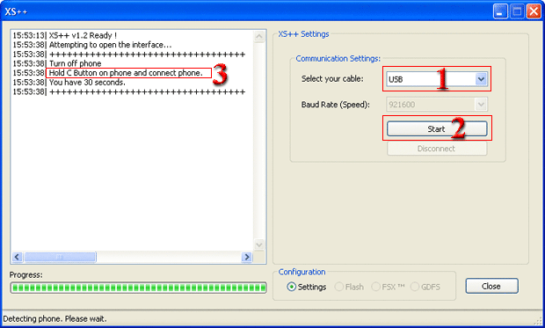This screenshot has height=328, width=545.
Task: Click the Start button
Action: click(x=437, y=128)
